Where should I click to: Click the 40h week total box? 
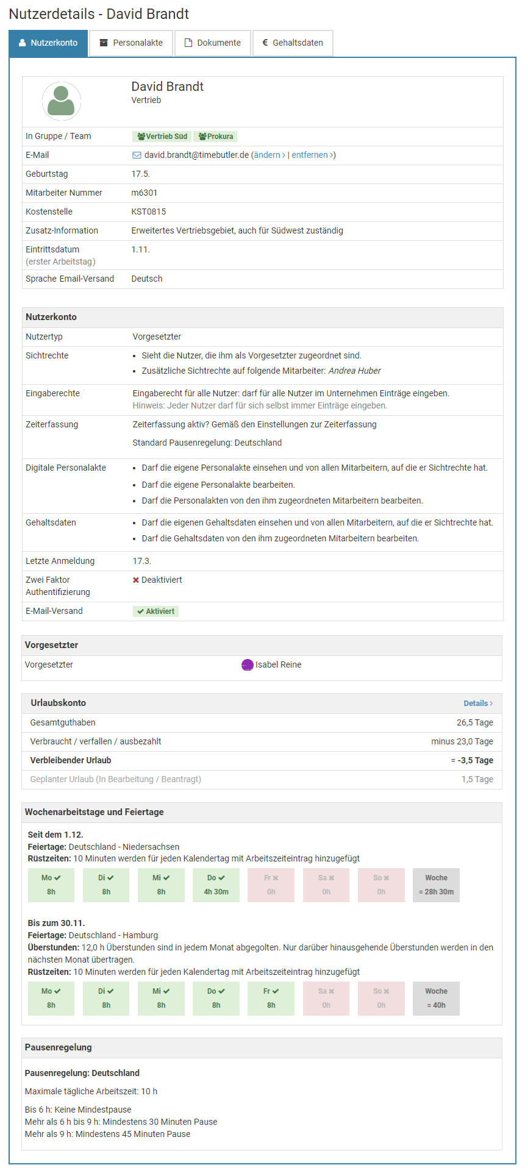pos(436,999)
